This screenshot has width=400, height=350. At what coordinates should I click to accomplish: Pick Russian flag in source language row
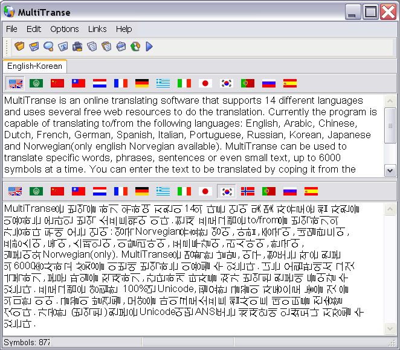pos(269,83)
